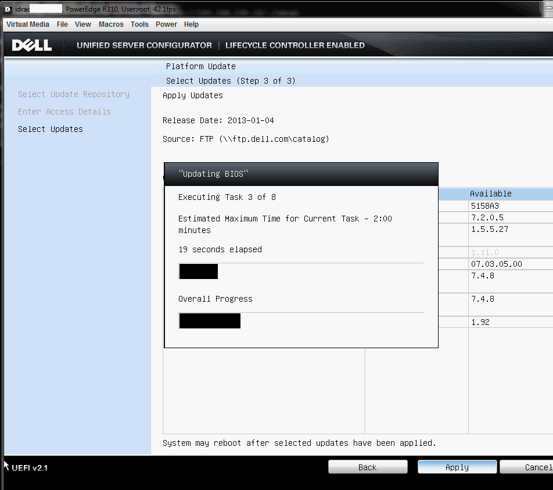
Task: Open the Tools menu
Action: coord(139,24)
